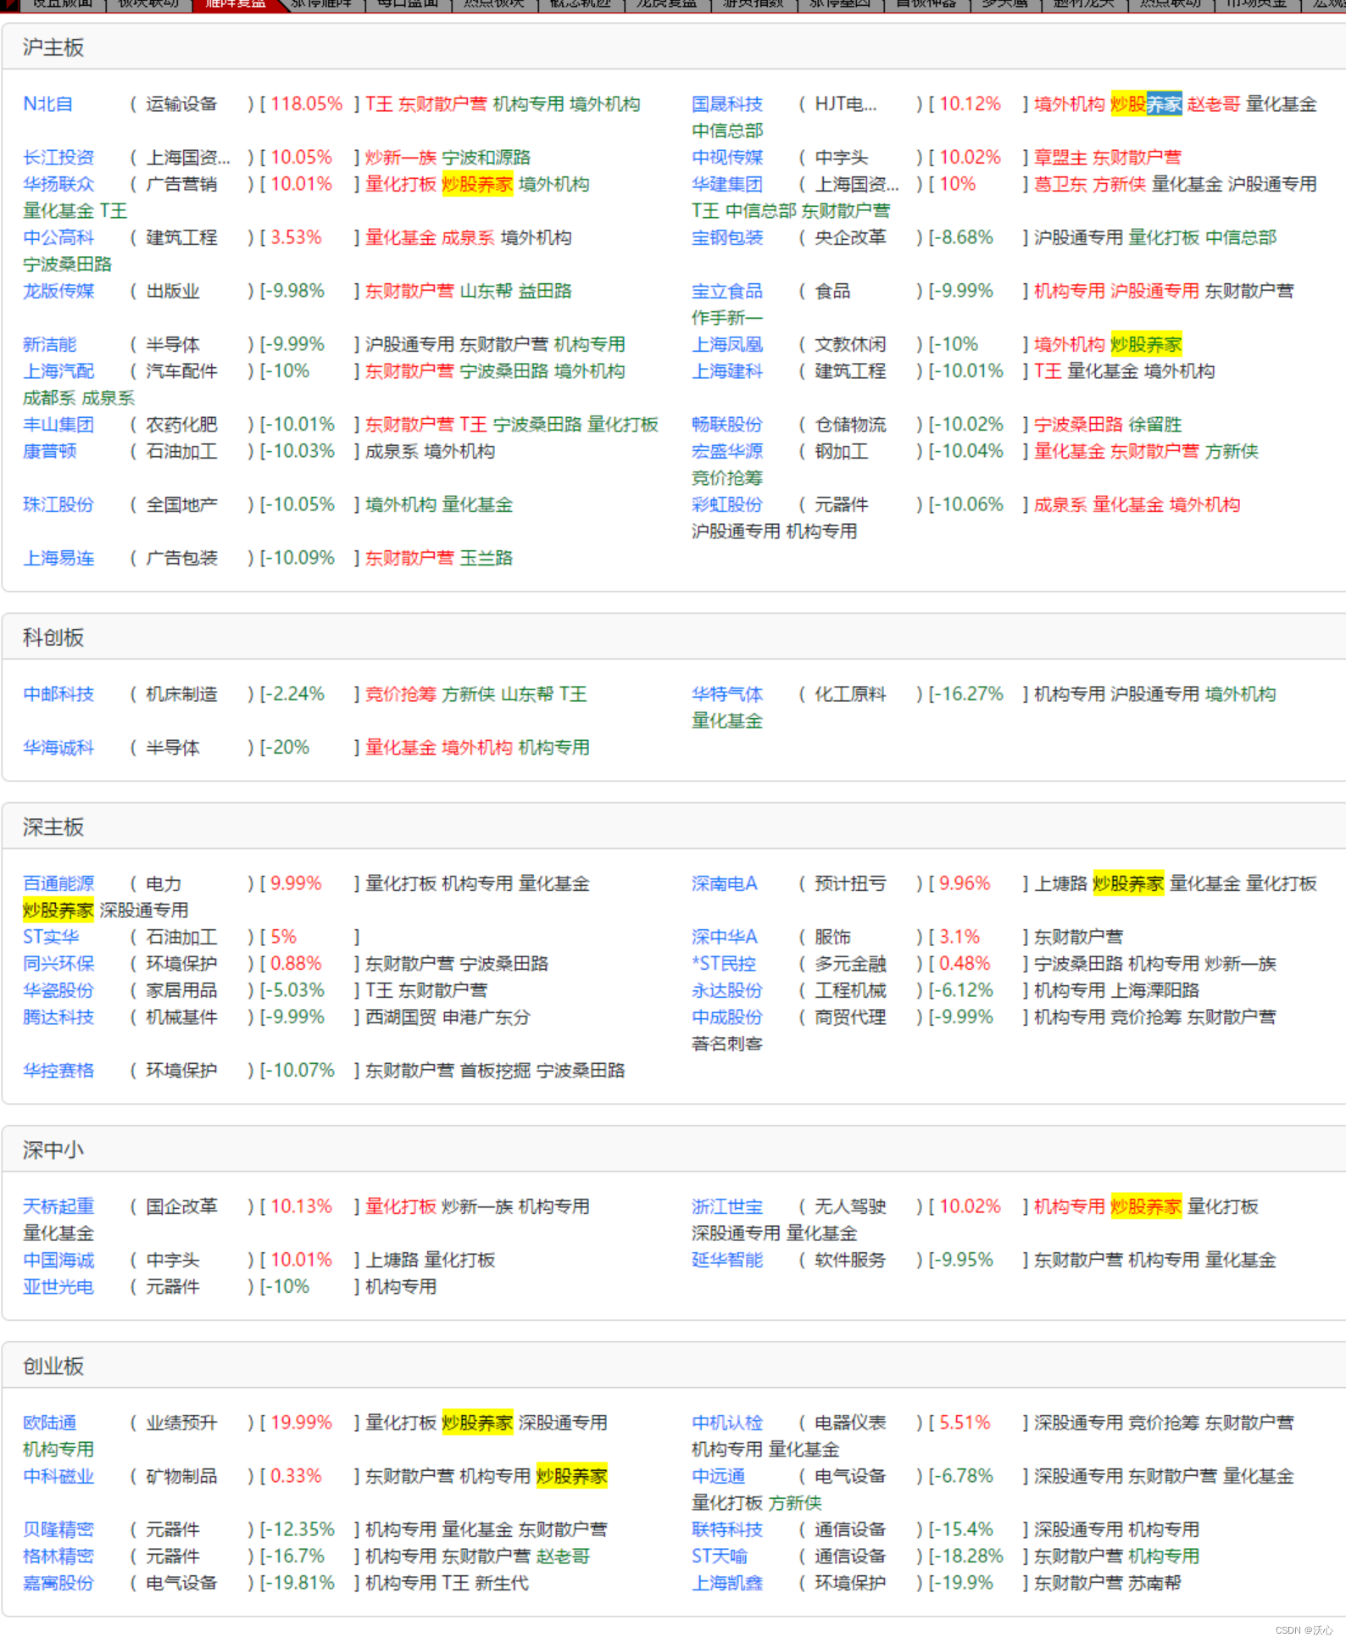Click the 亚世光电 stock name
This screenshot has width=1346, height=1643.
[58, 1286]
